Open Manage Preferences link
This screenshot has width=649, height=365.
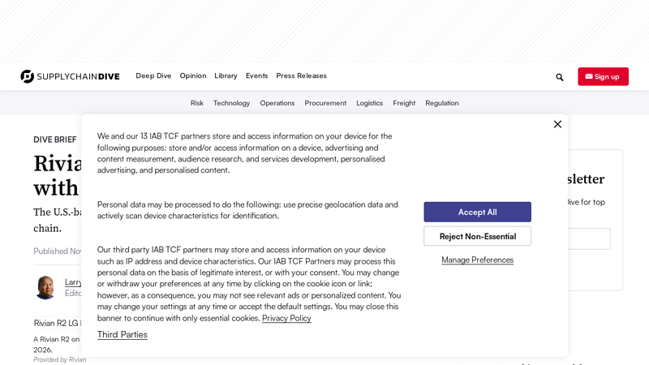477,260
